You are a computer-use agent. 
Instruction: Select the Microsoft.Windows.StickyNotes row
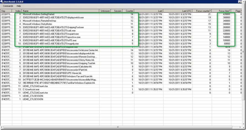pyautogui.click(x=121, y=24)
